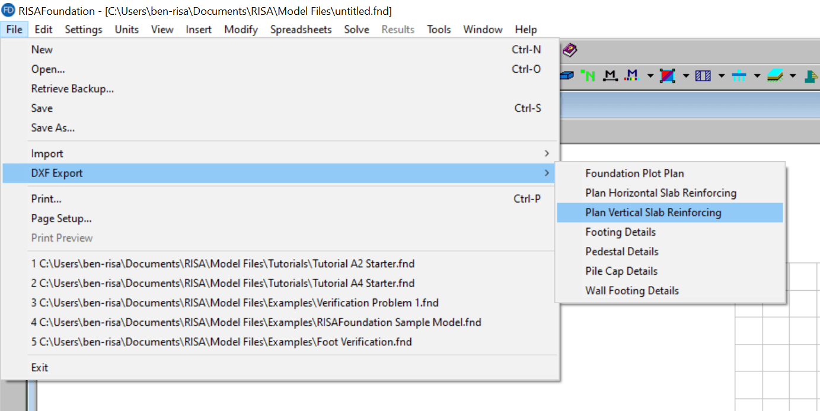Click the hatched slab design strip icon
Viewport: 820px width, 411px height.
tap(703, 75)
